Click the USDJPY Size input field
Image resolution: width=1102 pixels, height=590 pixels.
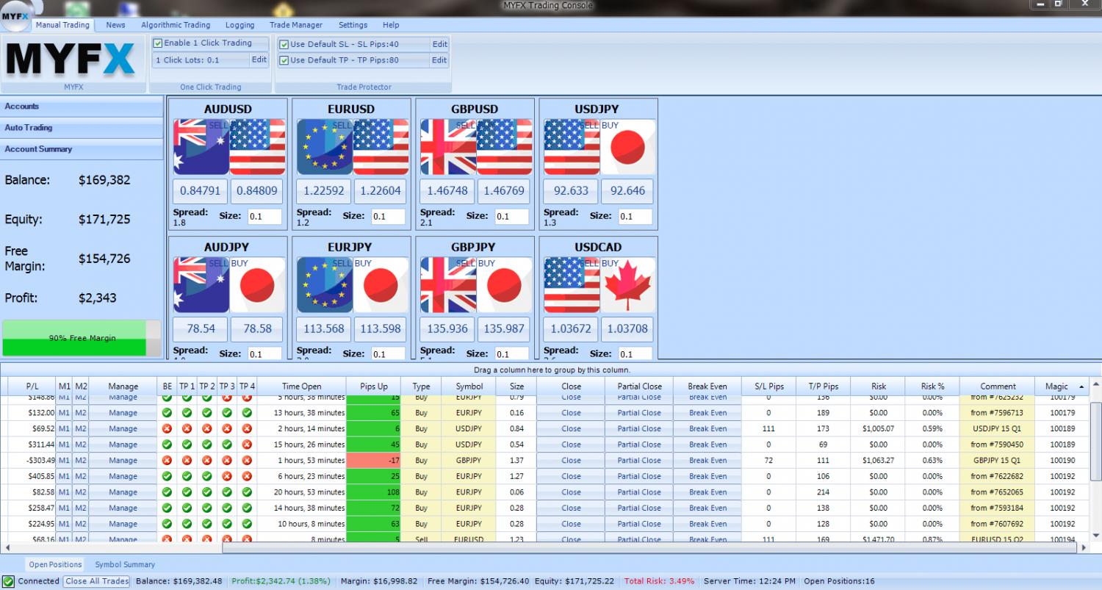coord(635,216)
